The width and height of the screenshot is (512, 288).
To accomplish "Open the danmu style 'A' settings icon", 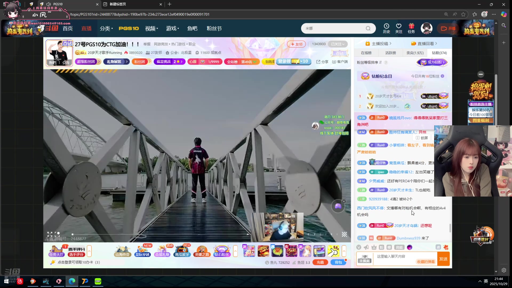I will pyautogui.click(x=374, y=247).
